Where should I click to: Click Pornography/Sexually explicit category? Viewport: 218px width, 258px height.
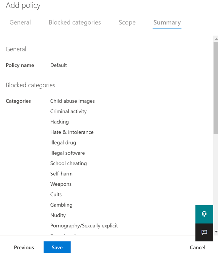[84, 226]
